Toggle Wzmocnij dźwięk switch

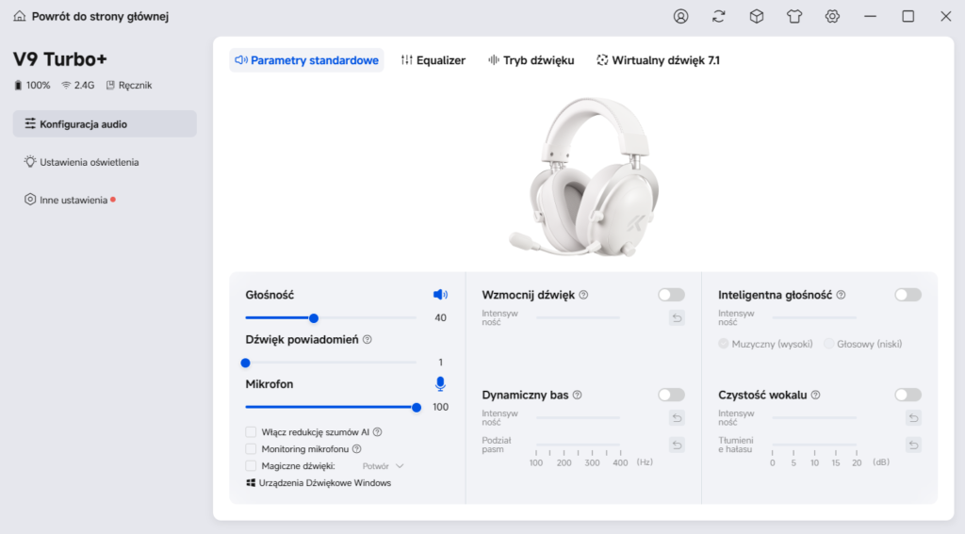pos(671,295)
